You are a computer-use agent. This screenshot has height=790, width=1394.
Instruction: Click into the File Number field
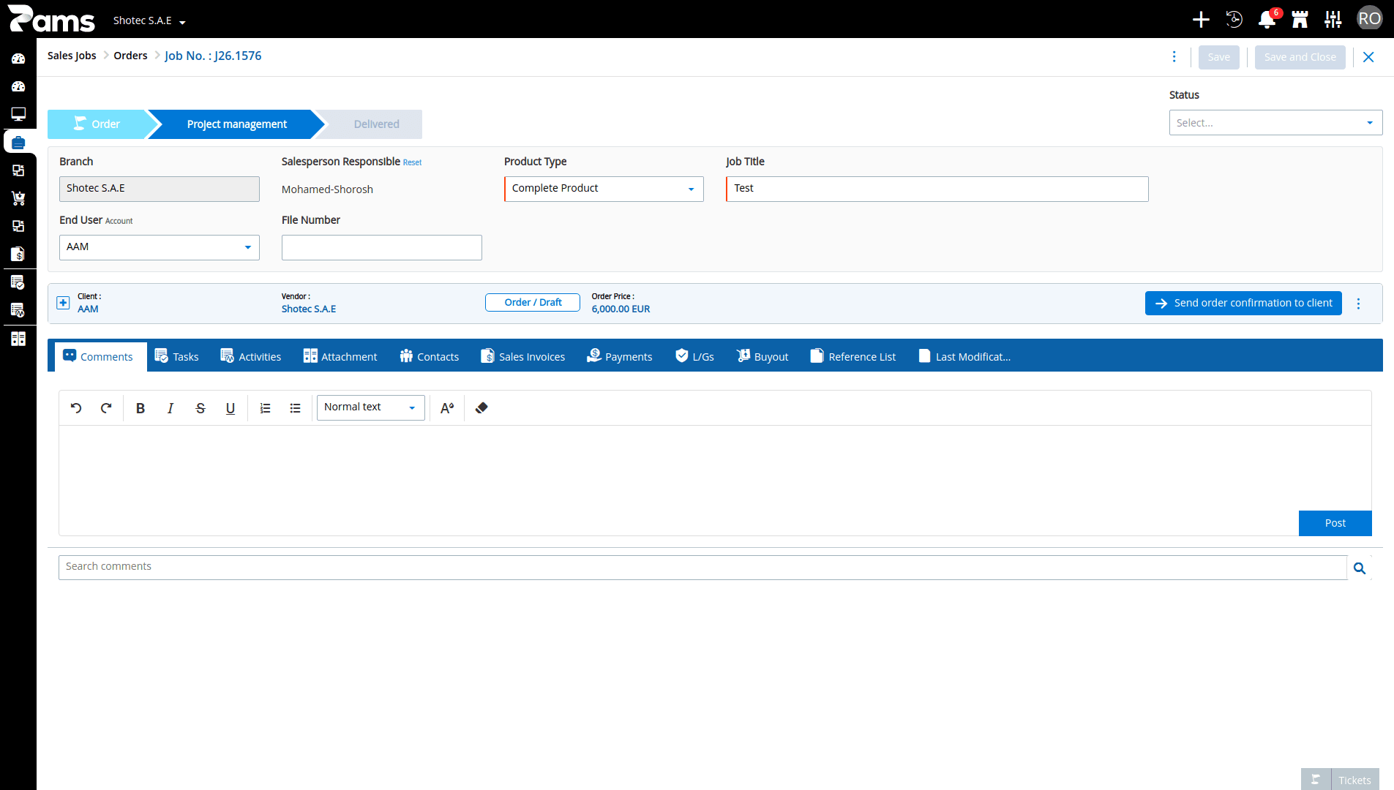pos(382,247)
